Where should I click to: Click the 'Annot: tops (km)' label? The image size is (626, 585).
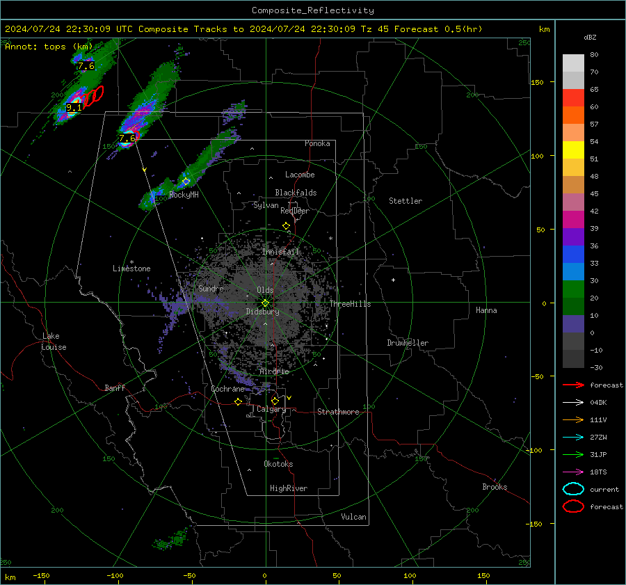pyautogui.click(x=49, y=47)
